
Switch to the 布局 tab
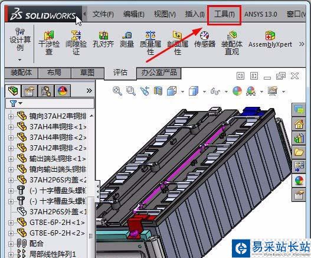pos(54,73)
